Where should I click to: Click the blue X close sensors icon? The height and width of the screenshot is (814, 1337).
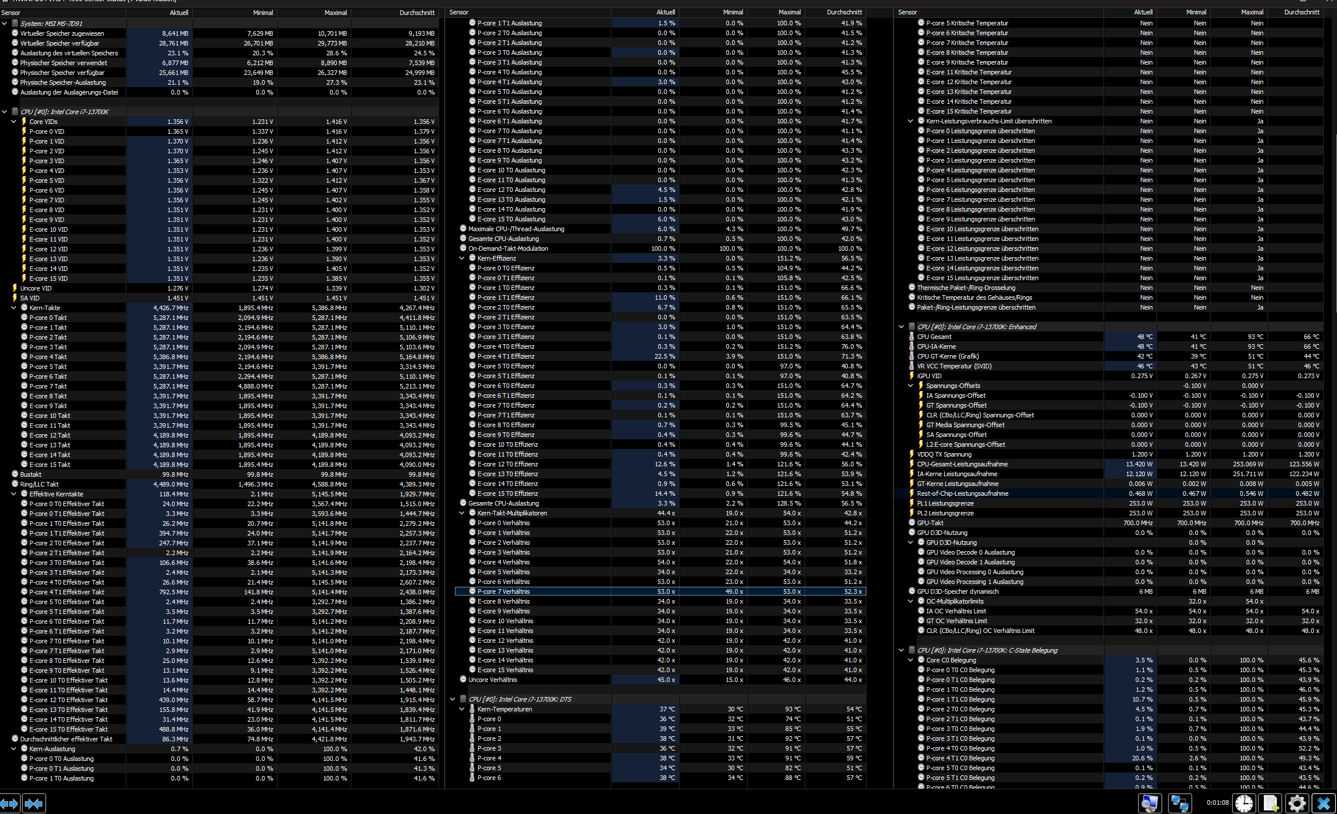click(1324, 803)
